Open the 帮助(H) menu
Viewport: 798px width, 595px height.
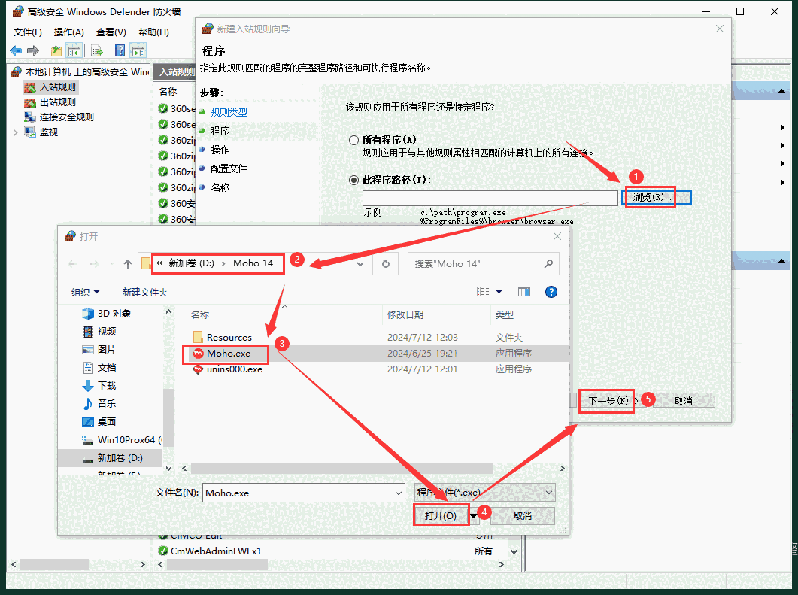point(153,32)
